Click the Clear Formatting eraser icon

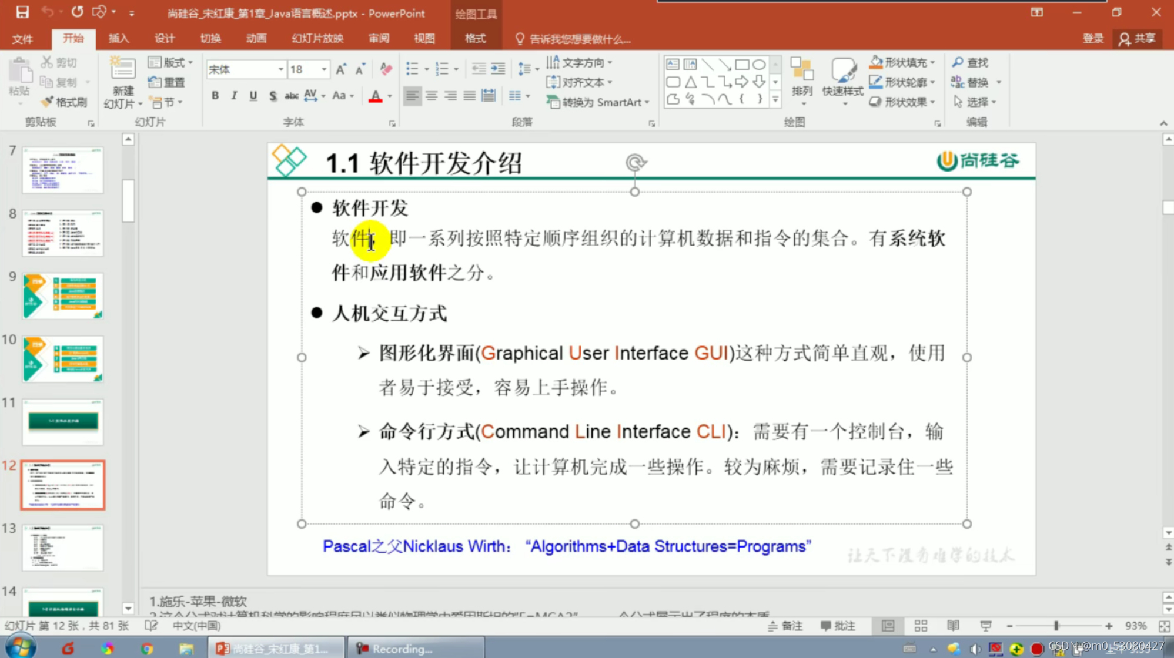click(386, 69)
